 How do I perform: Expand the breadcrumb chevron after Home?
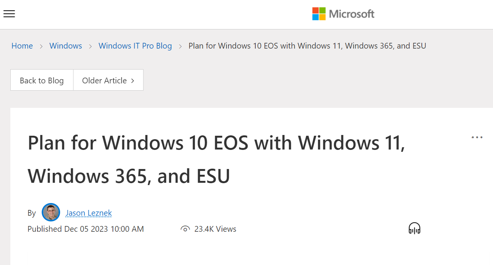click(41, 46)
